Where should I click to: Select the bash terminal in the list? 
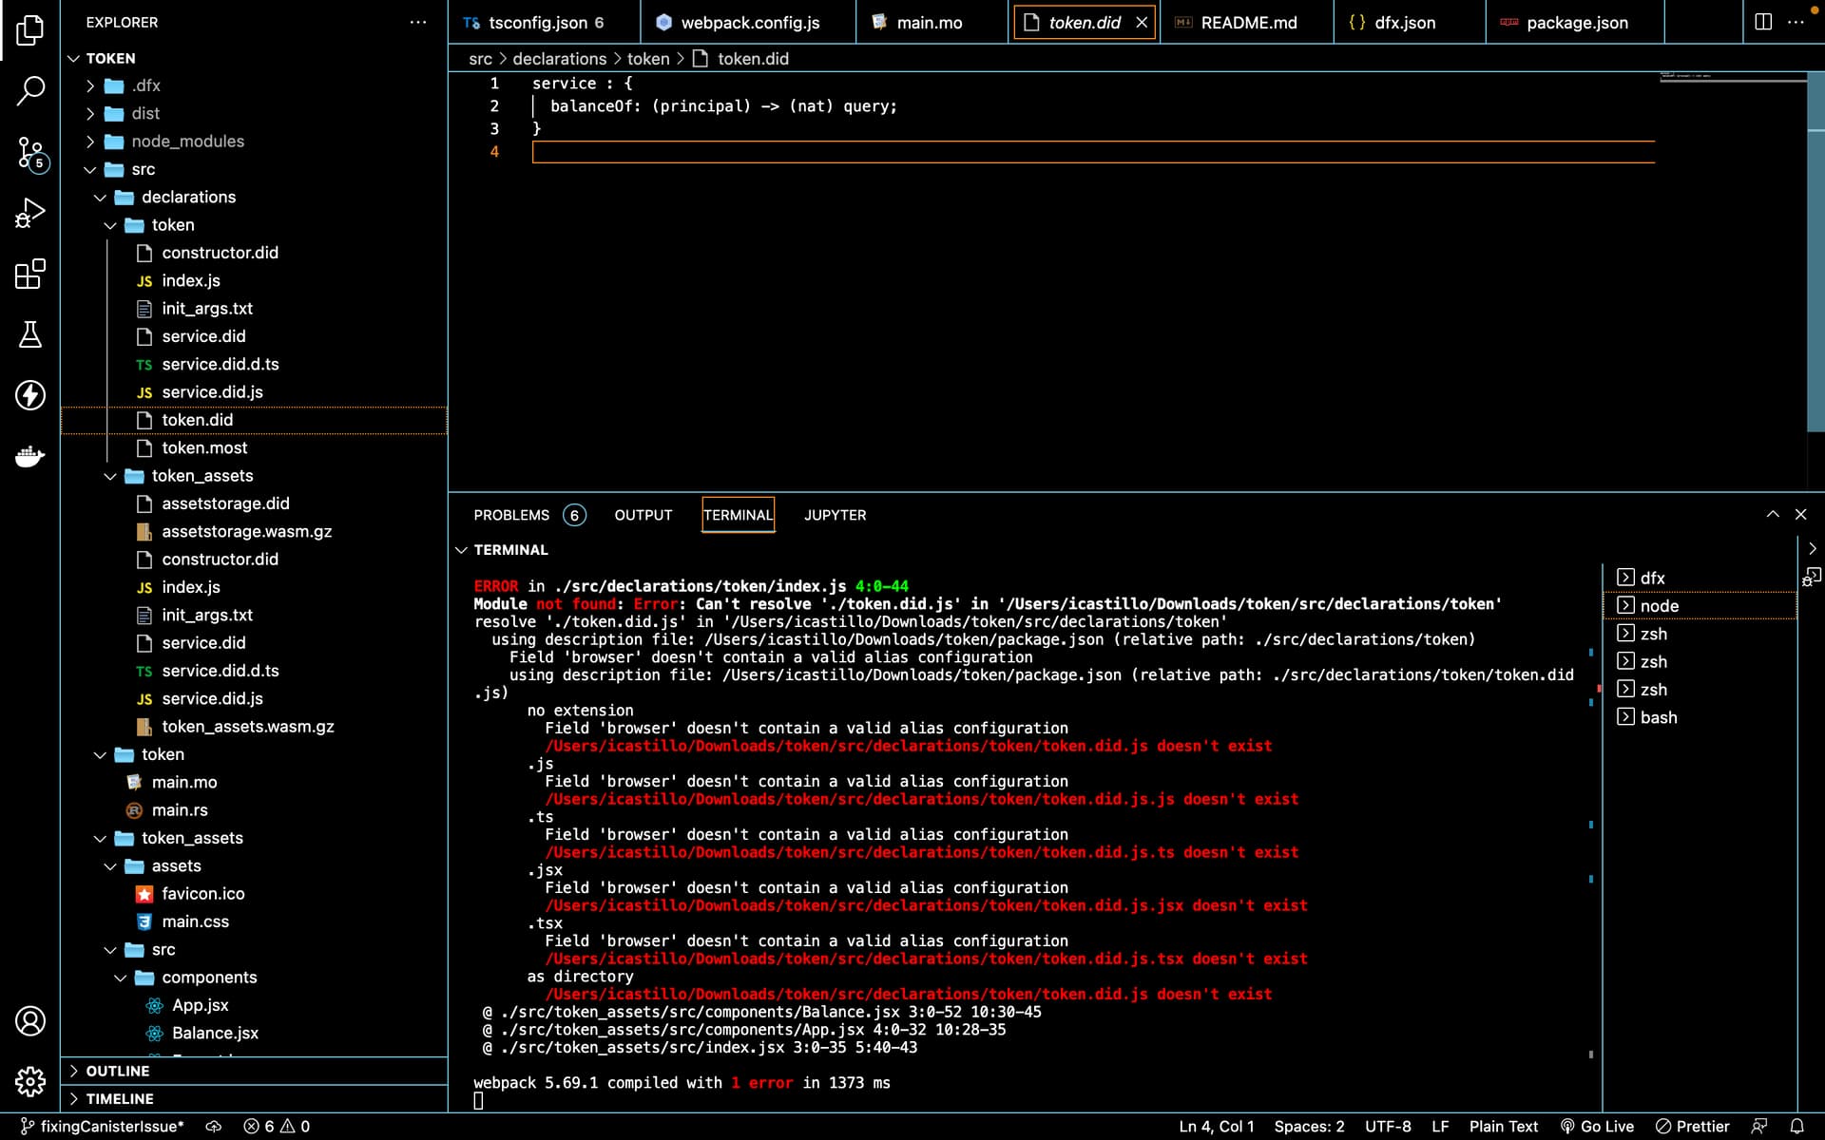coord(1658,717)
